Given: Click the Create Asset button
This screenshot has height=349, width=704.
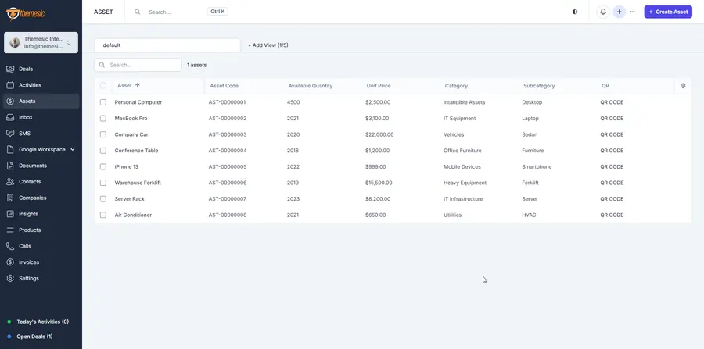Looking at the screenshot, I should click(668, 12).
